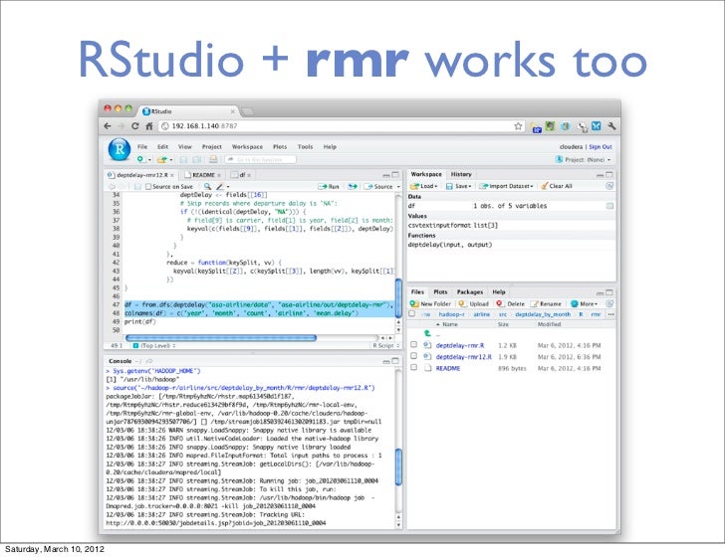The image size is (725, 558).
Task: Refresh the Files pane listing
Action: pos(609,303)
